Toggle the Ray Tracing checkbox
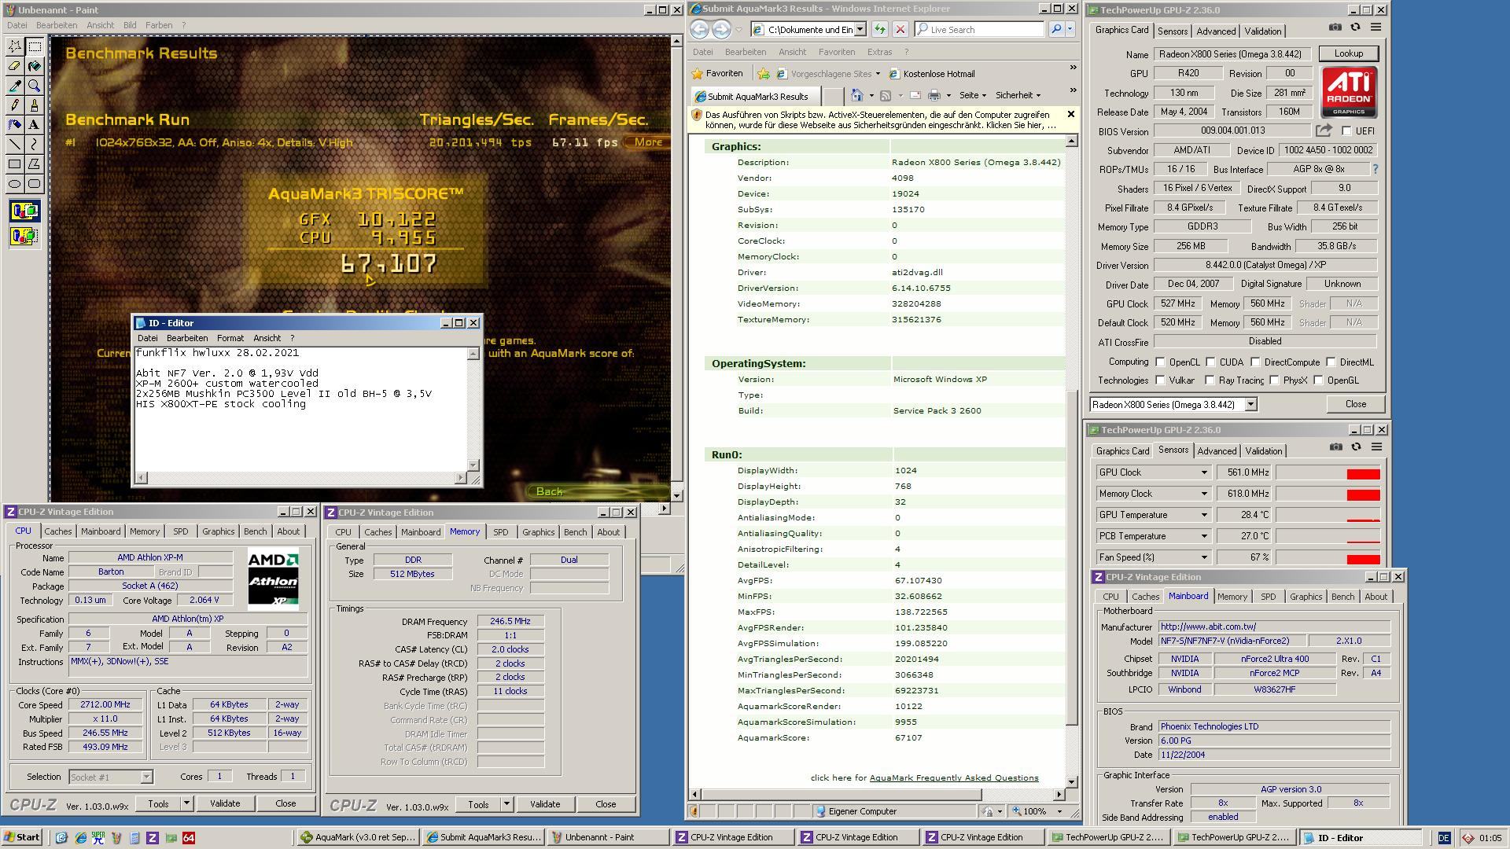The height and width of the screenshot is (849, 1510). coord(1210,380)
